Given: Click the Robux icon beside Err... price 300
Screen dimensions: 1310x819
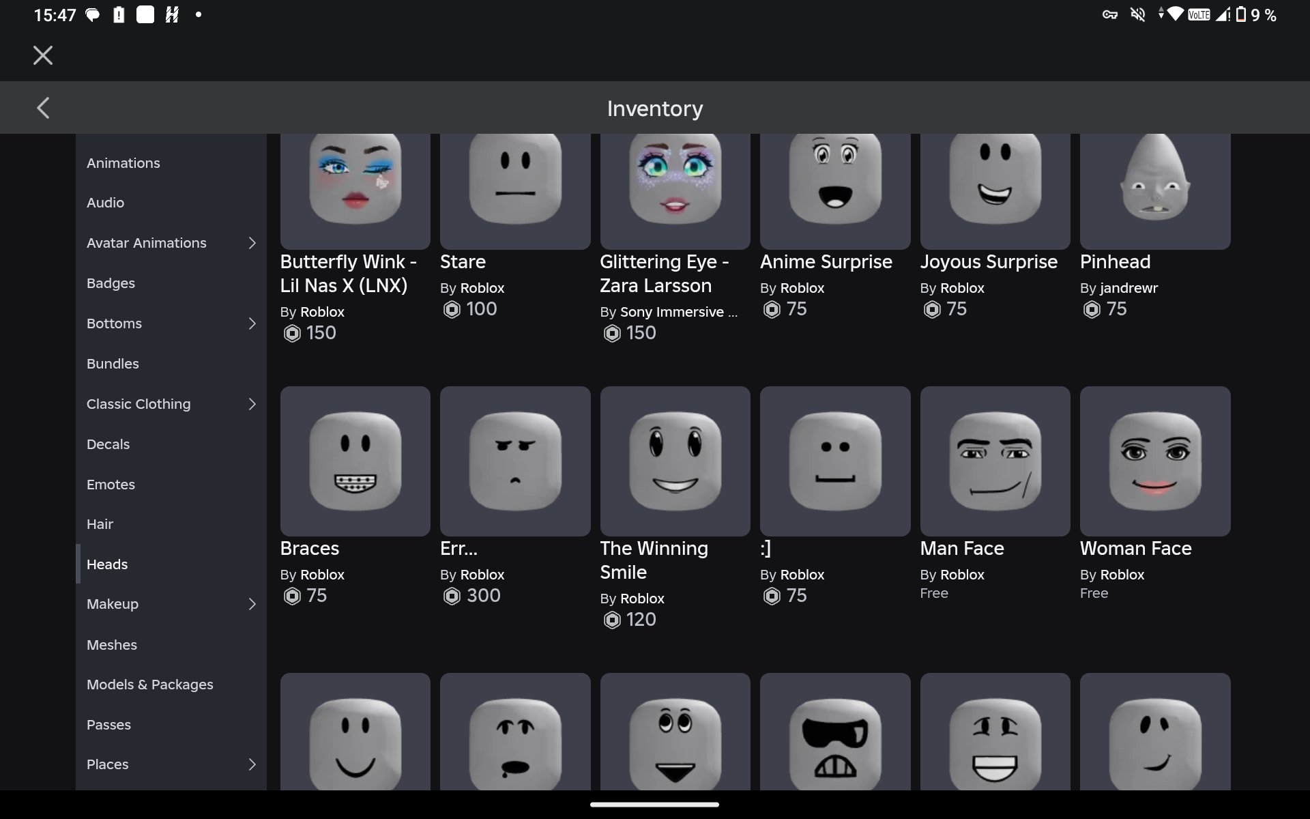Looking at the screenshot, I should 452,596.
